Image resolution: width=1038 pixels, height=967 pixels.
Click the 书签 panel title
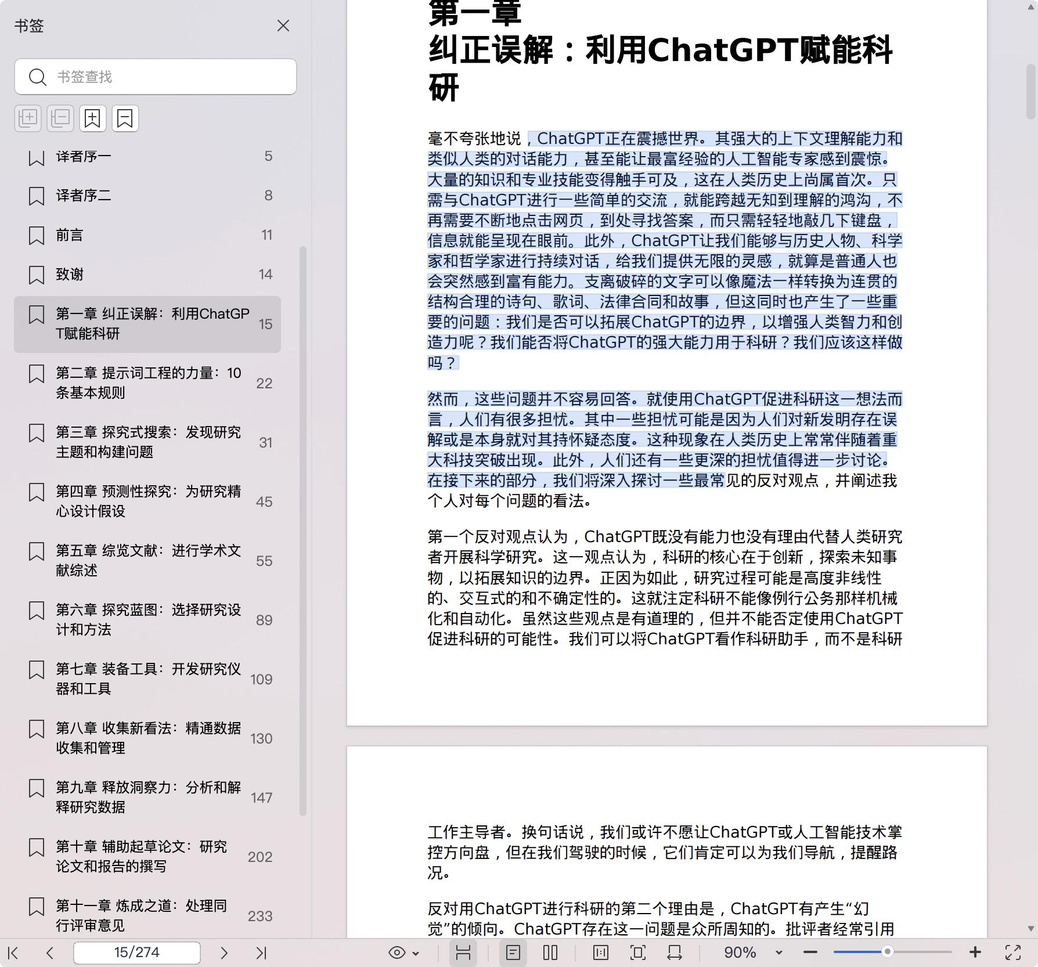(29, 26)
